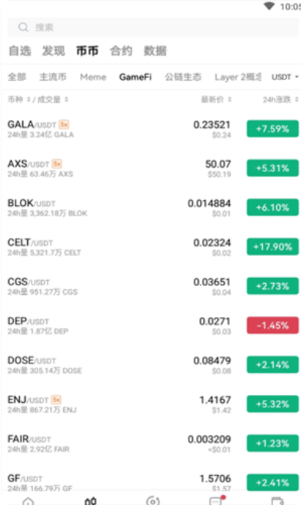Sort by 成交量 volume arrows

click(x=66, y=99)
